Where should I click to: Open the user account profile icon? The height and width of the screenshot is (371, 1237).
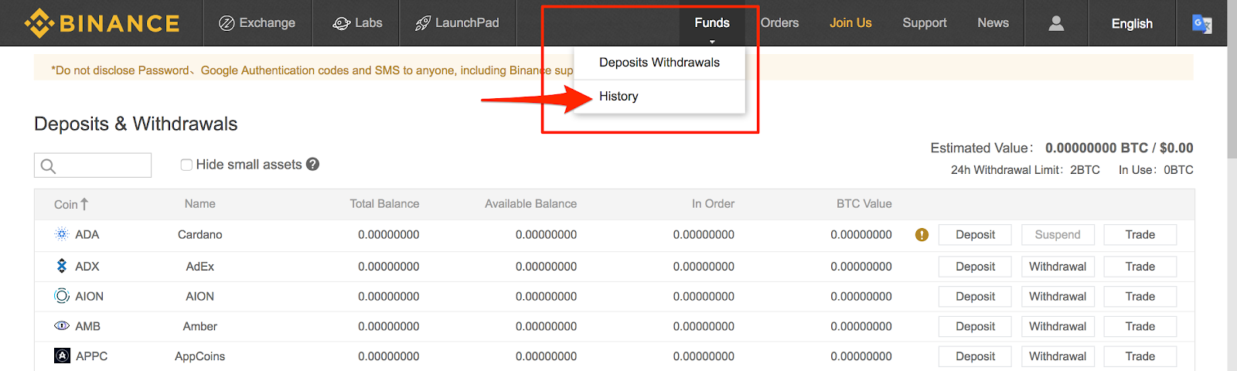pyautogui.click(x=1056, y=23)
